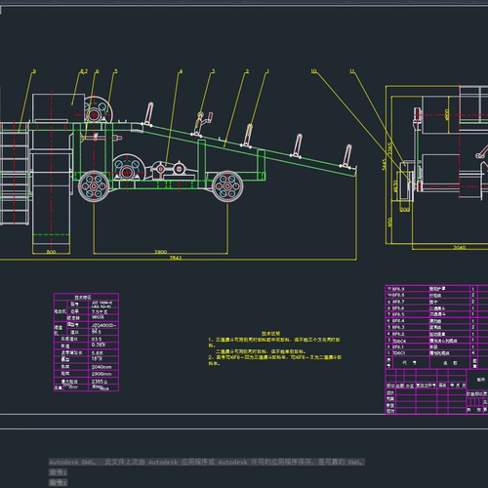The height and width of the screenshot is (488, 488).
Task: Select the JZQ400 reducer model text
Action: pos(103,325)
